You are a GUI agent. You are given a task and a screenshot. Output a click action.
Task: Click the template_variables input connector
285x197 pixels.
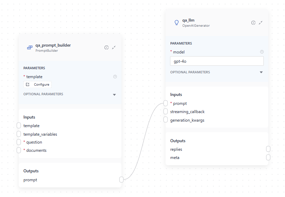point(19,134)
